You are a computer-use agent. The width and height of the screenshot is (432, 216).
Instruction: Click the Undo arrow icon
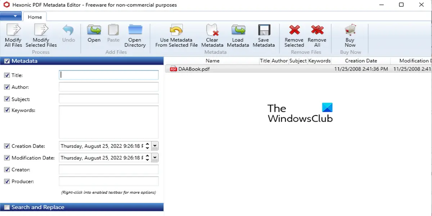[68, 30]
